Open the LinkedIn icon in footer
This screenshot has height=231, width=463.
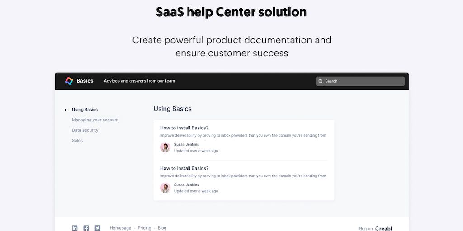coord(75,228)
